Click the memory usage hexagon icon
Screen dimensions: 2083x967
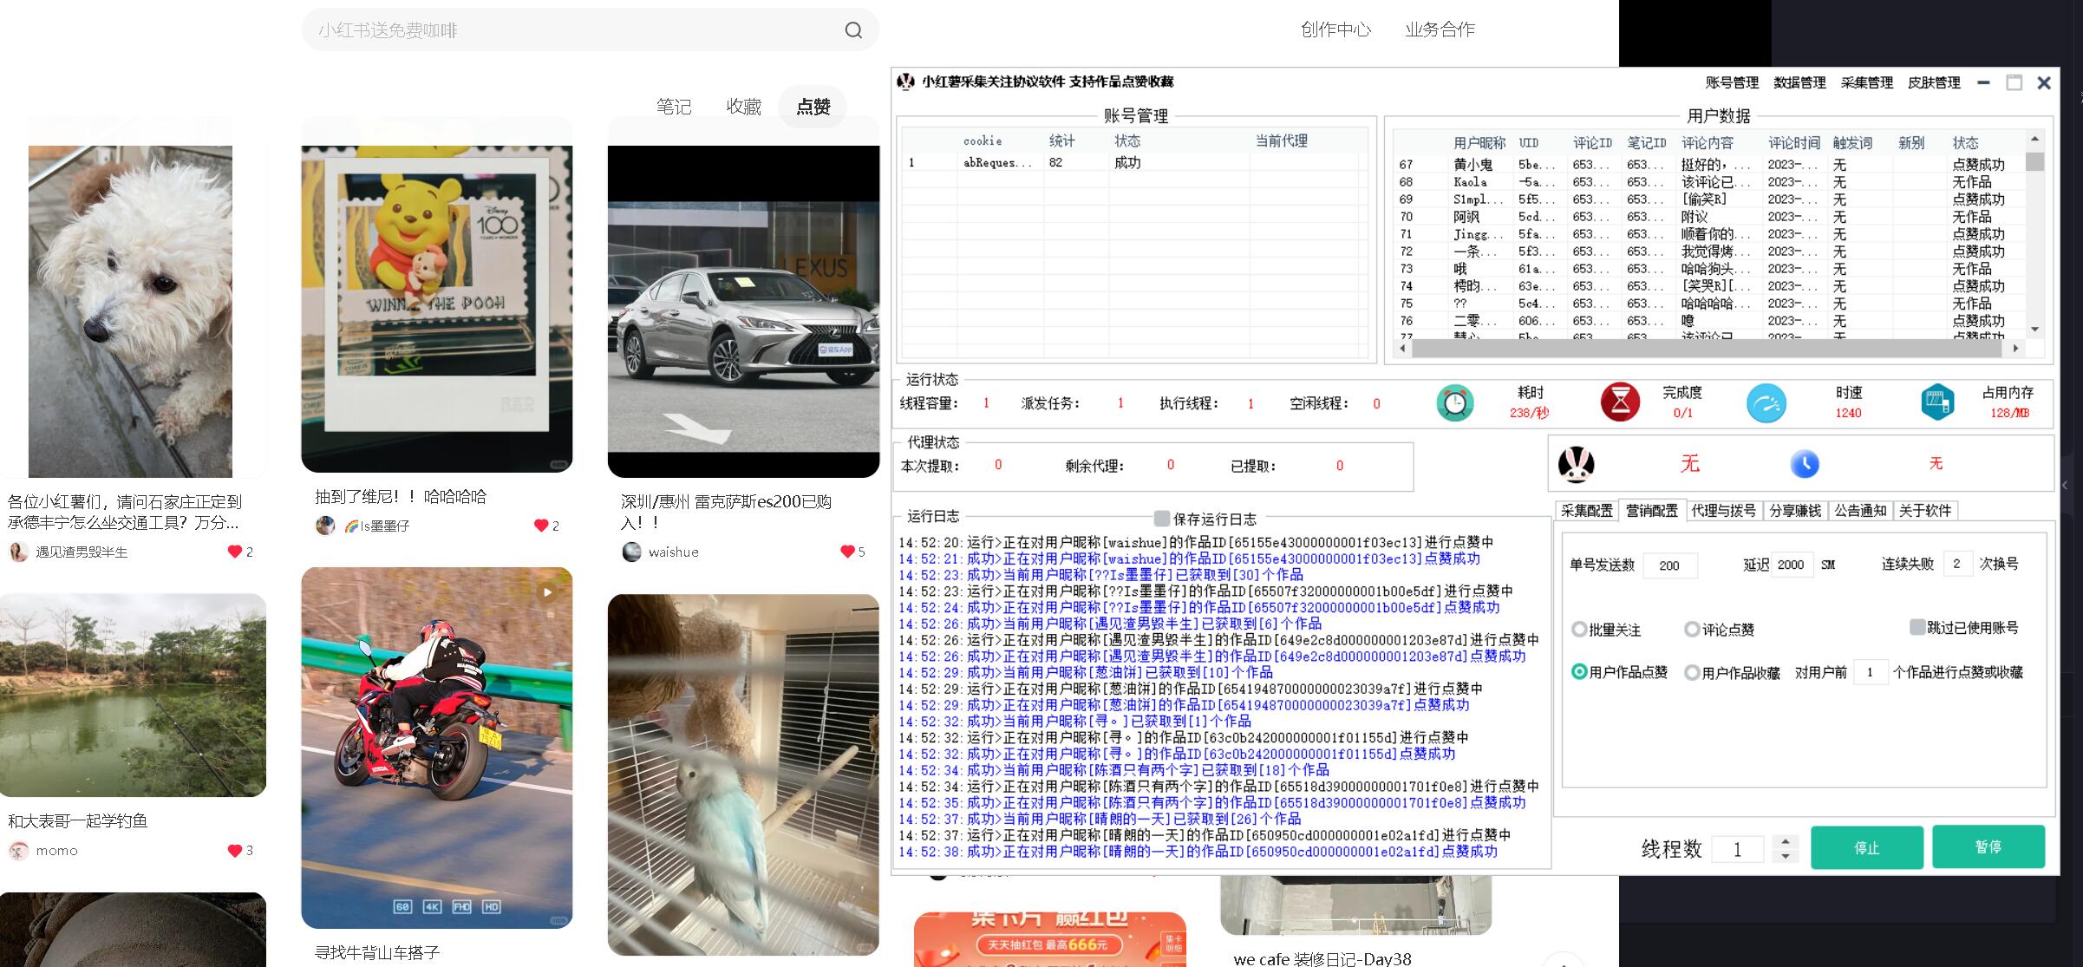(1937, 402)
